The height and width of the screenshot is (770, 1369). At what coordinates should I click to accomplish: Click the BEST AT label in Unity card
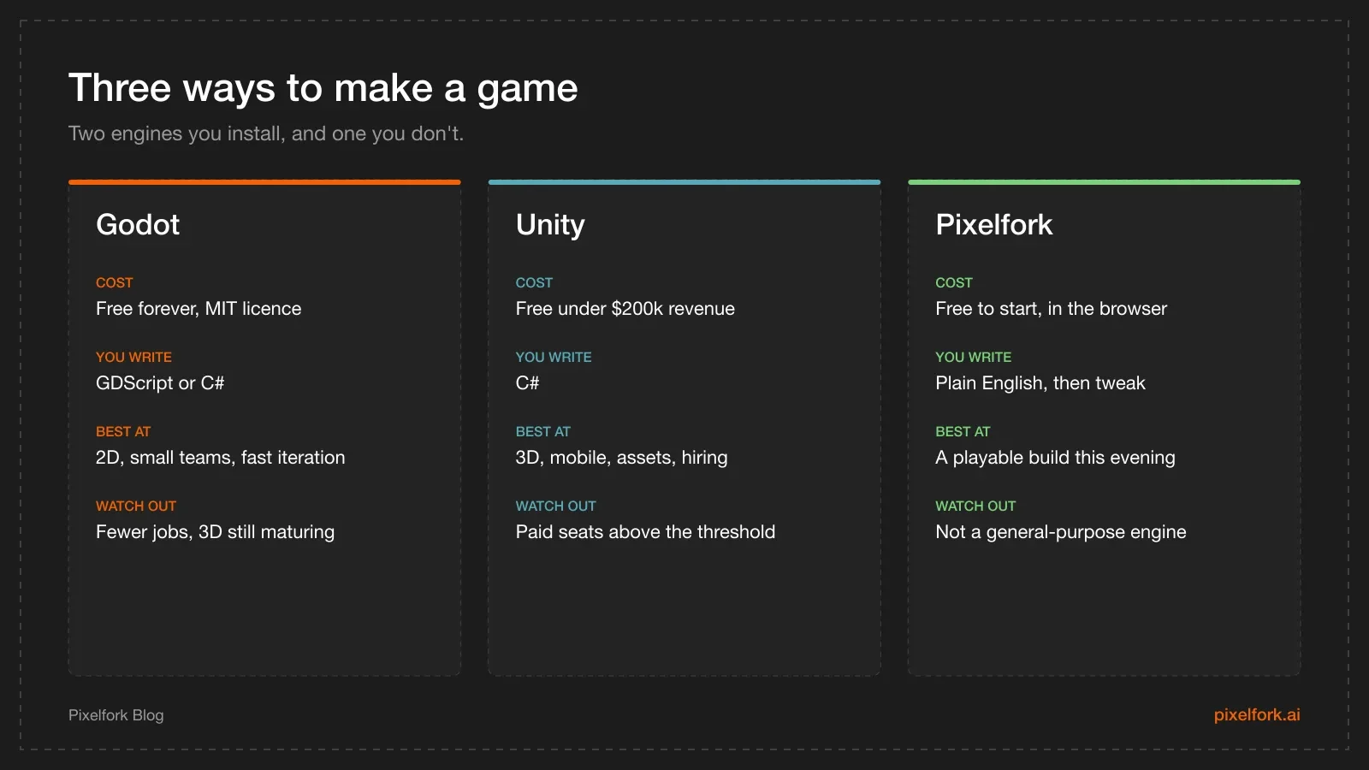click(x=543, y=432)
